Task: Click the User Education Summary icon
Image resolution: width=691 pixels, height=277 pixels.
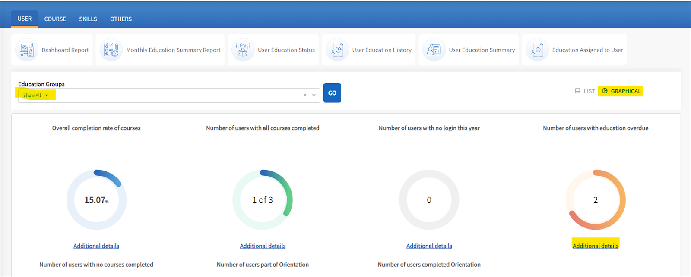Action: (434, 50)
